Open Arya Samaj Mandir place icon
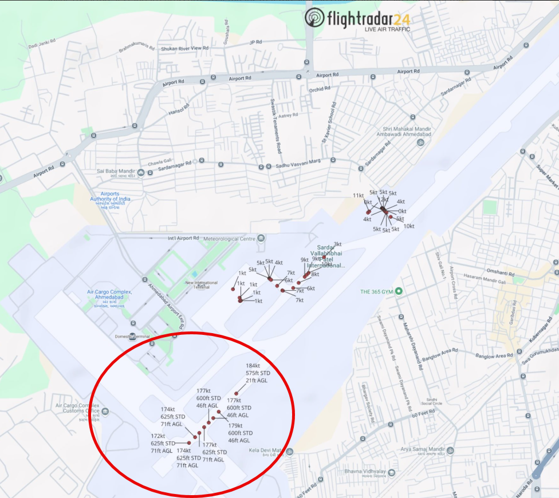Image resolution: width=559 pixels, height=498 pixels. [450, 450]
